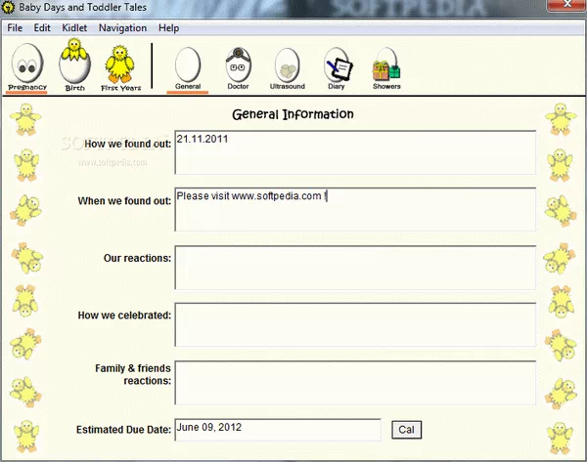Screen dimensions: 587x462
Task: Open the Kidlet menu
Action: 74,28
